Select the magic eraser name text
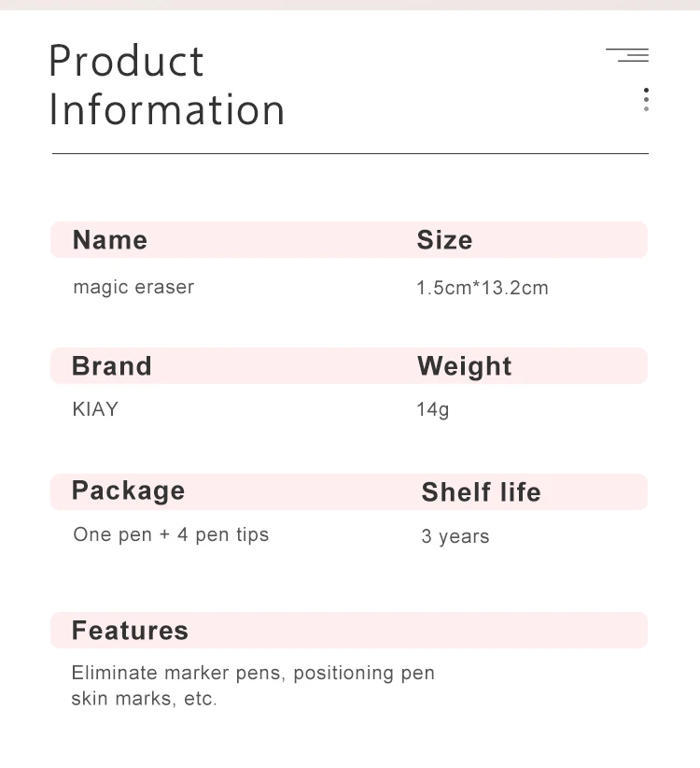Screen dimensions: 700x768 tap(133, 287)
